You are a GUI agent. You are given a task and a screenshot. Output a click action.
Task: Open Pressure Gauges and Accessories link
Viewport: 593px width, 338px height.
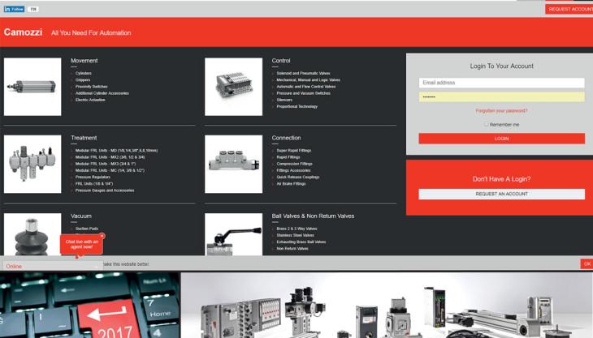point(105,190)
